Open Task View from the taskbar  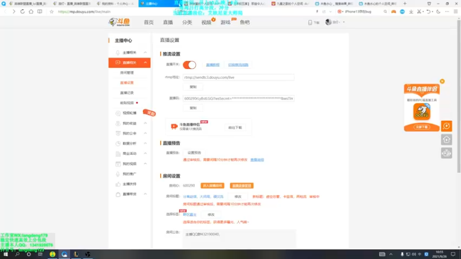40,254
